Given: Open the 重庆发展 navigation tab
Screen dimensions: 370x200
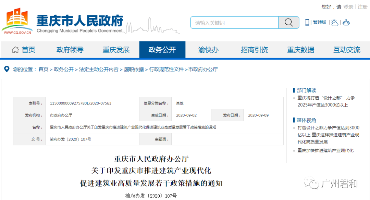Looking at the screenshot, I should (116, 50).
